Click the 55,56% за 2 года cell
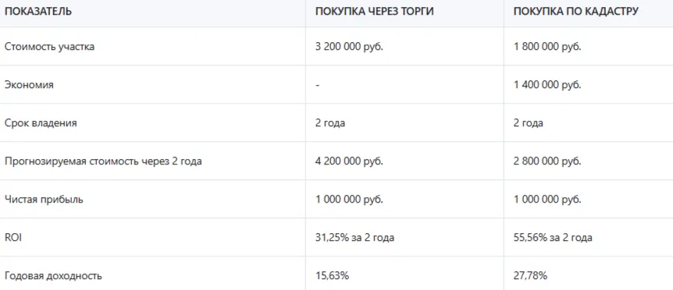673x290 pixels. click(x=553, y=238)
